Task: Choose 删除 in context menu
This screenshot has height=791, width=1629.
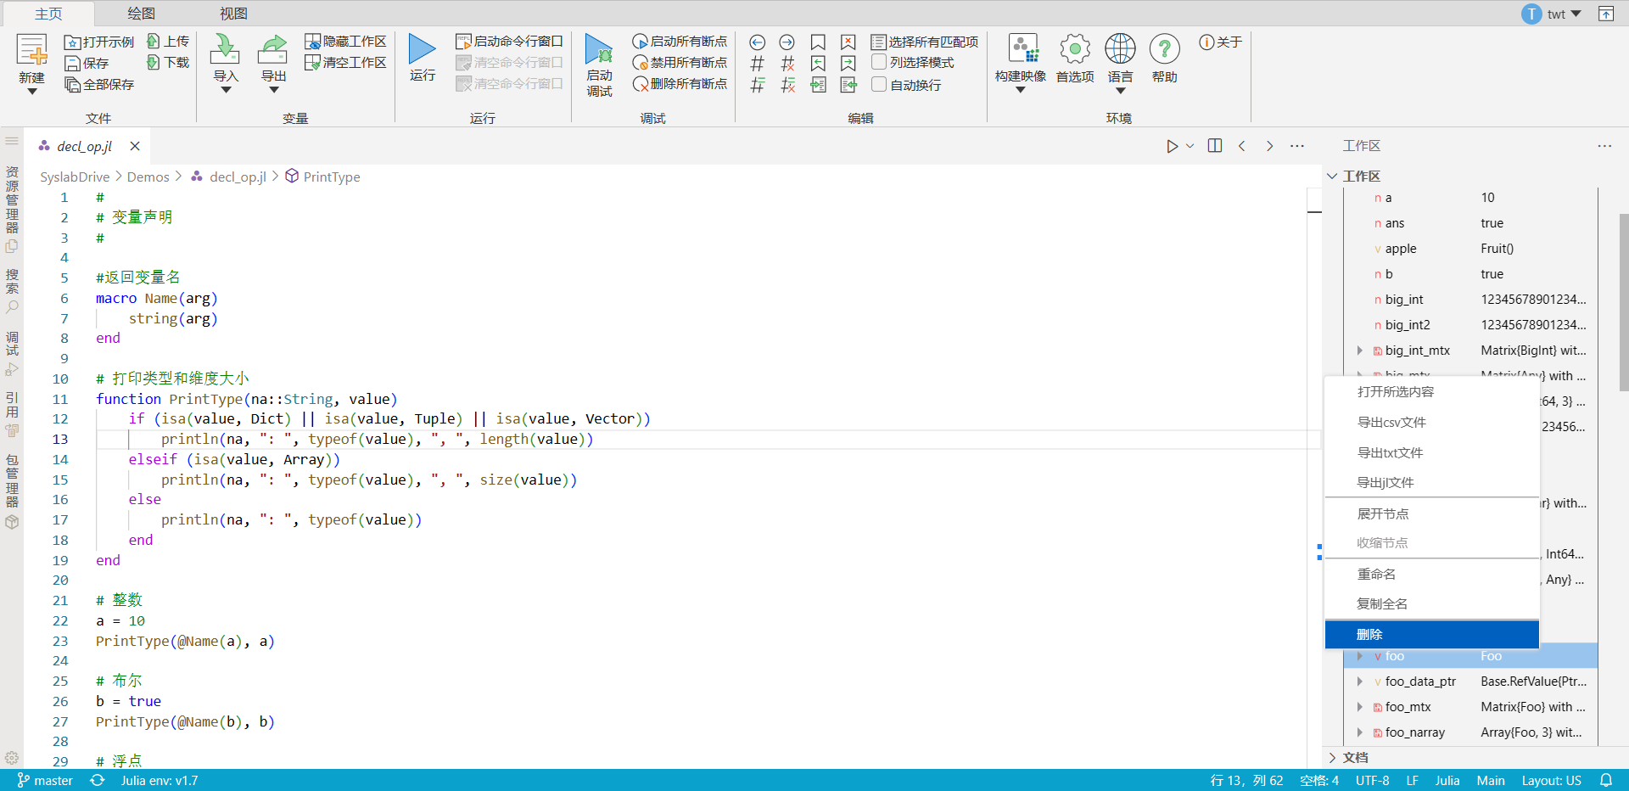Action: coord(1432,634)
